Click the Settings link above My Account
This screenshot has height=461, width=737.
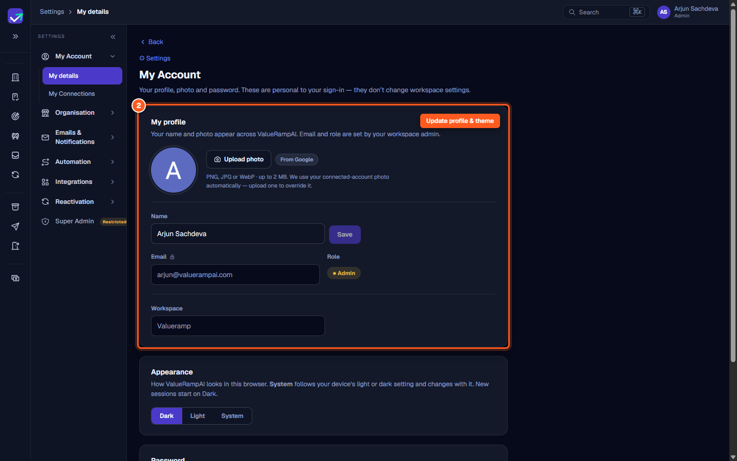tap(155, 58)
